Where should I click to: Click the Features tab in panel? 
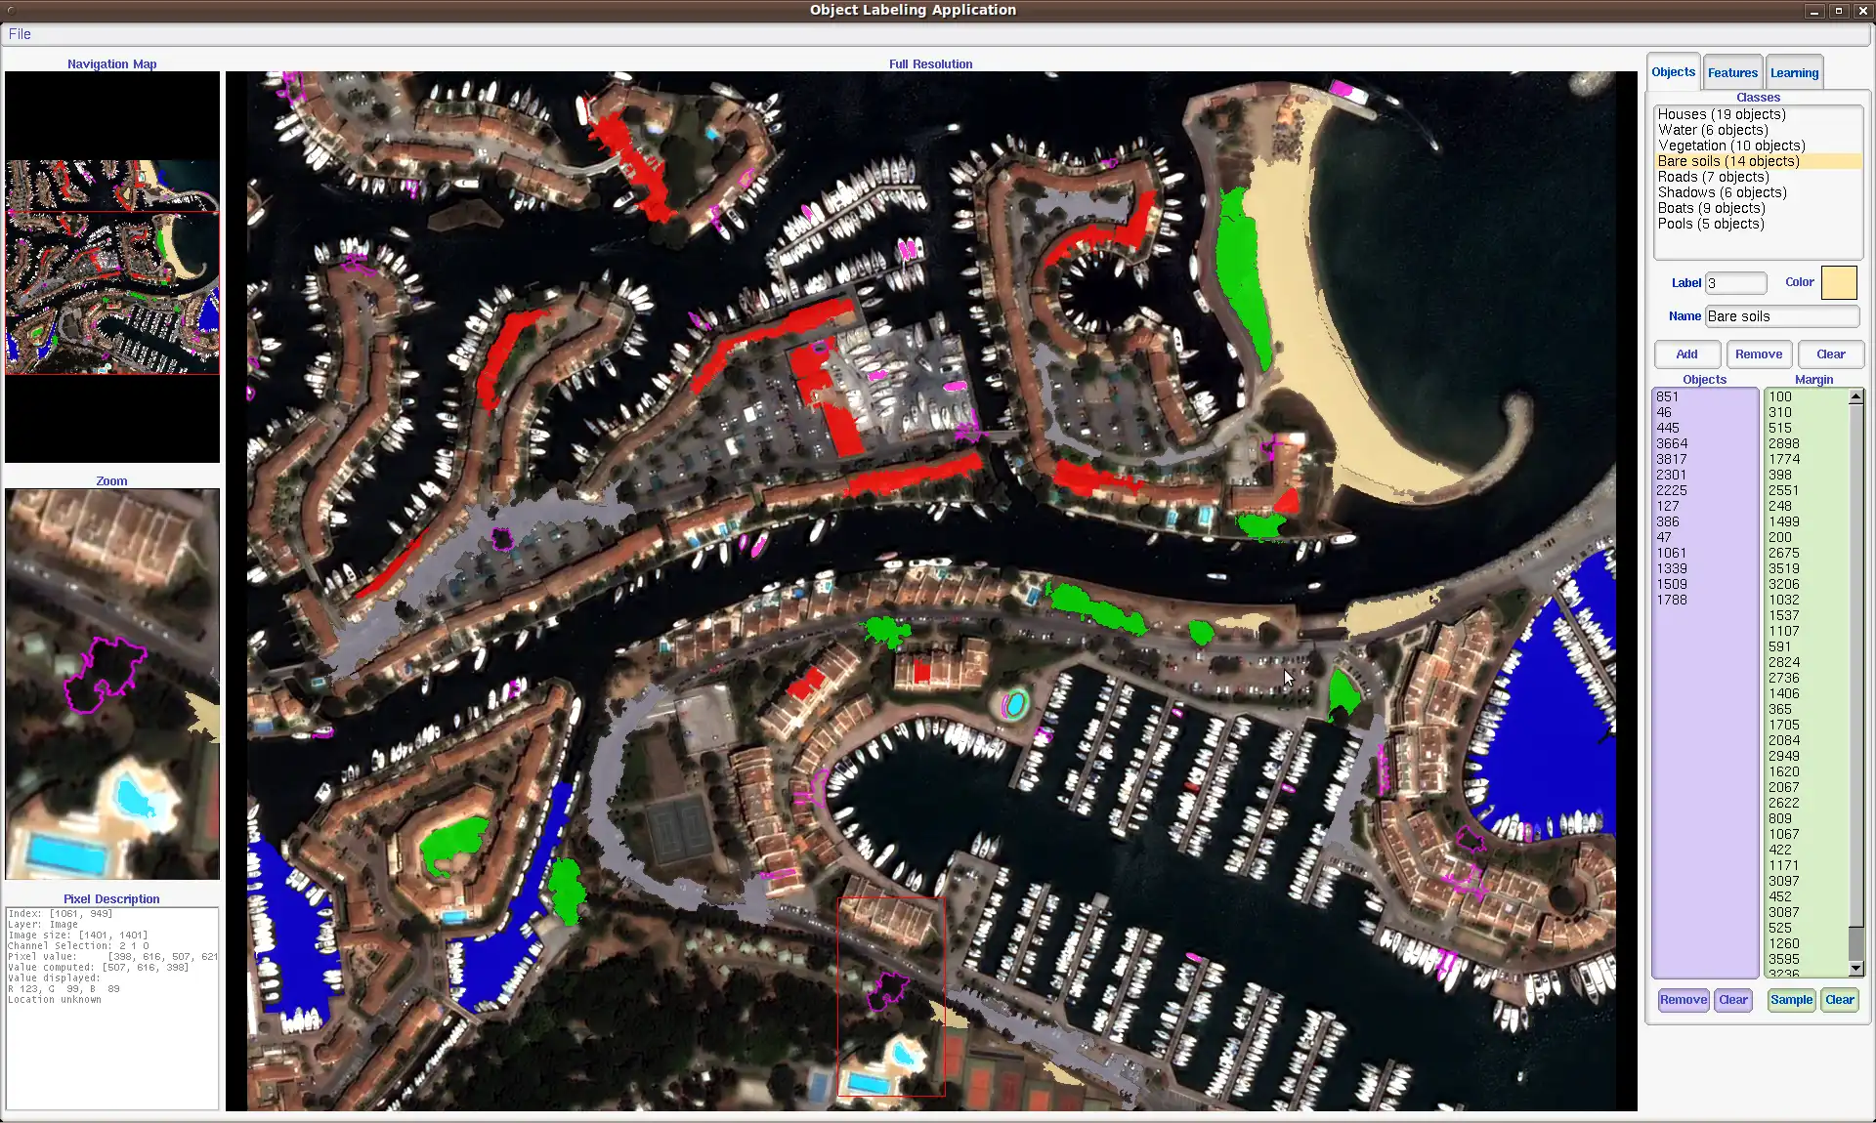(x=1733, y=72)
